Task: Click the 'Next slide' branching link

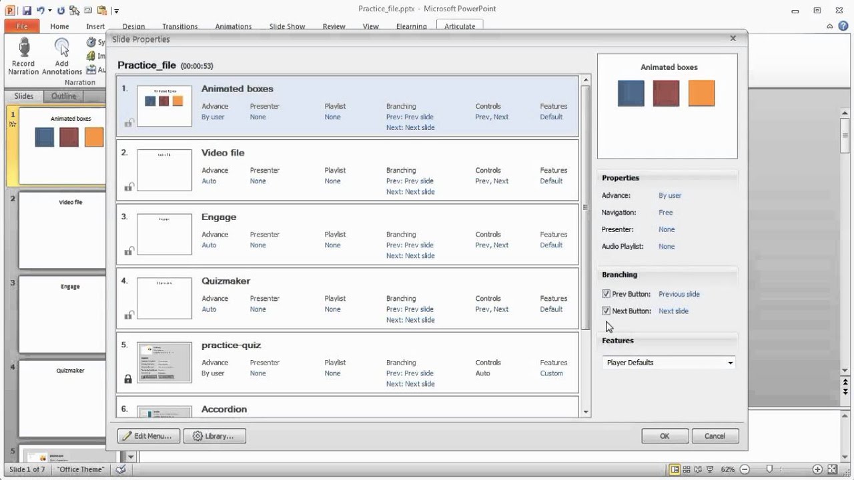Action: click(673, 311)
